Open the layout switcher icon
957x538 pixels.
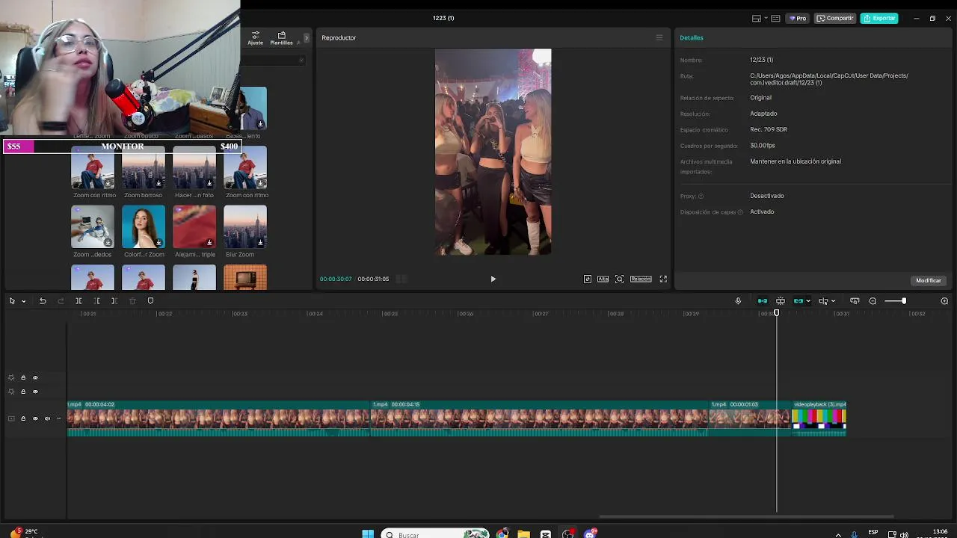[x=757, y=18]
